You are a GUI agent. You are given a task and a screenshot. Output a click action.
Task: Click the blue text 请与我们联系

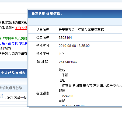click(x=18, y=43)
